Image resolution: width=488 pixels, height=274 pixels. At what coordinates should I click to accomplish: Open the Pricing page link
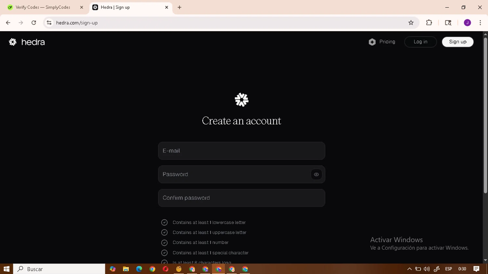coord(387,42)
